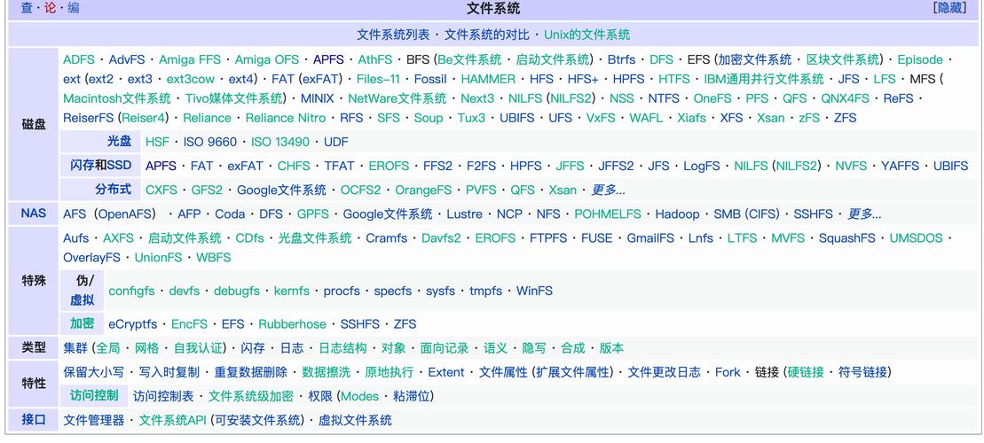Open the NetWare文件系统 link
This screenshot has height=443, width=984.
coord(398,98)
